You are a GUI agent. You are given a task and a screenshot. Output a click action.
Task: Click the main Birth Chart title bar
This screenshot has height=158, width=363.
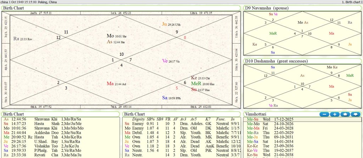click(121, 8)
